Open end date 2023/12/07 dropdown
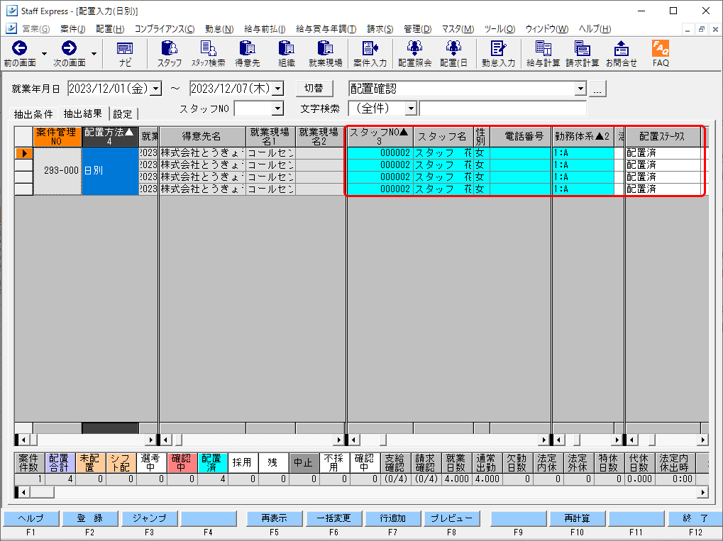The image size is (723, 541). point(278,89)
